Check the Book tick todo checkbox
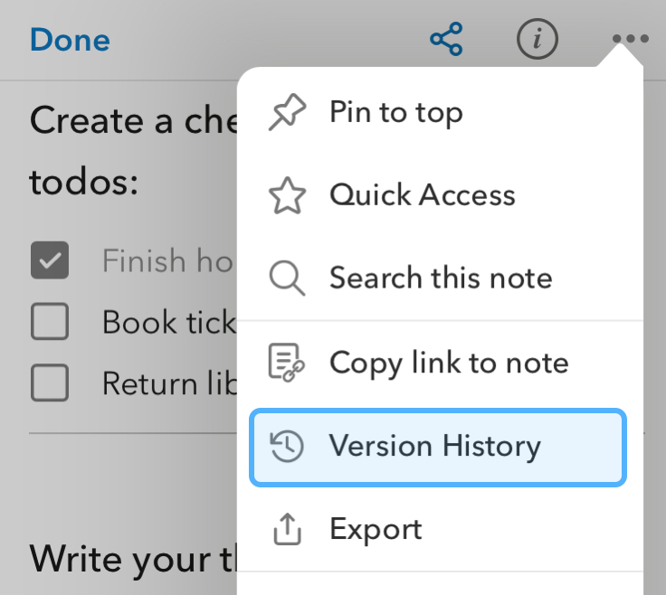The image size is (666, 595). coord(50,322)
